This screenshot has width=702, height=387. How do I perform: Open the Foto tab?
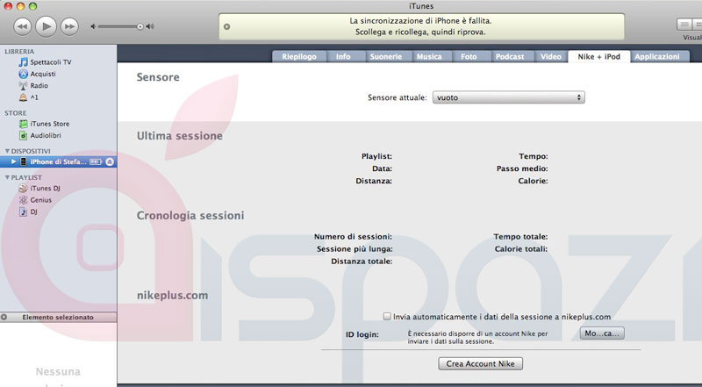[x=469, y=56]
